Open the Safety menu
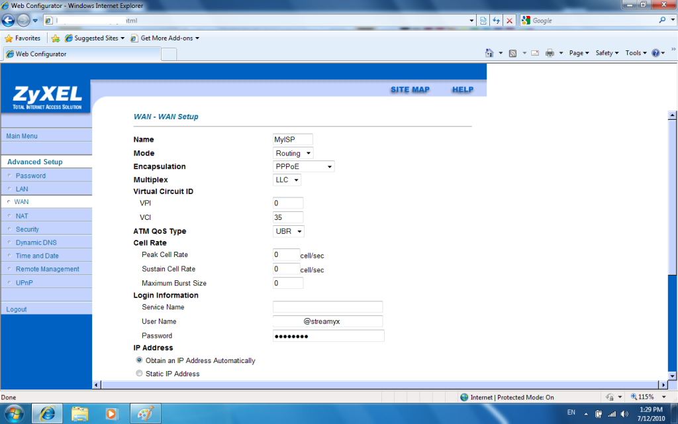678x424 pixels. tap(606, 53)
